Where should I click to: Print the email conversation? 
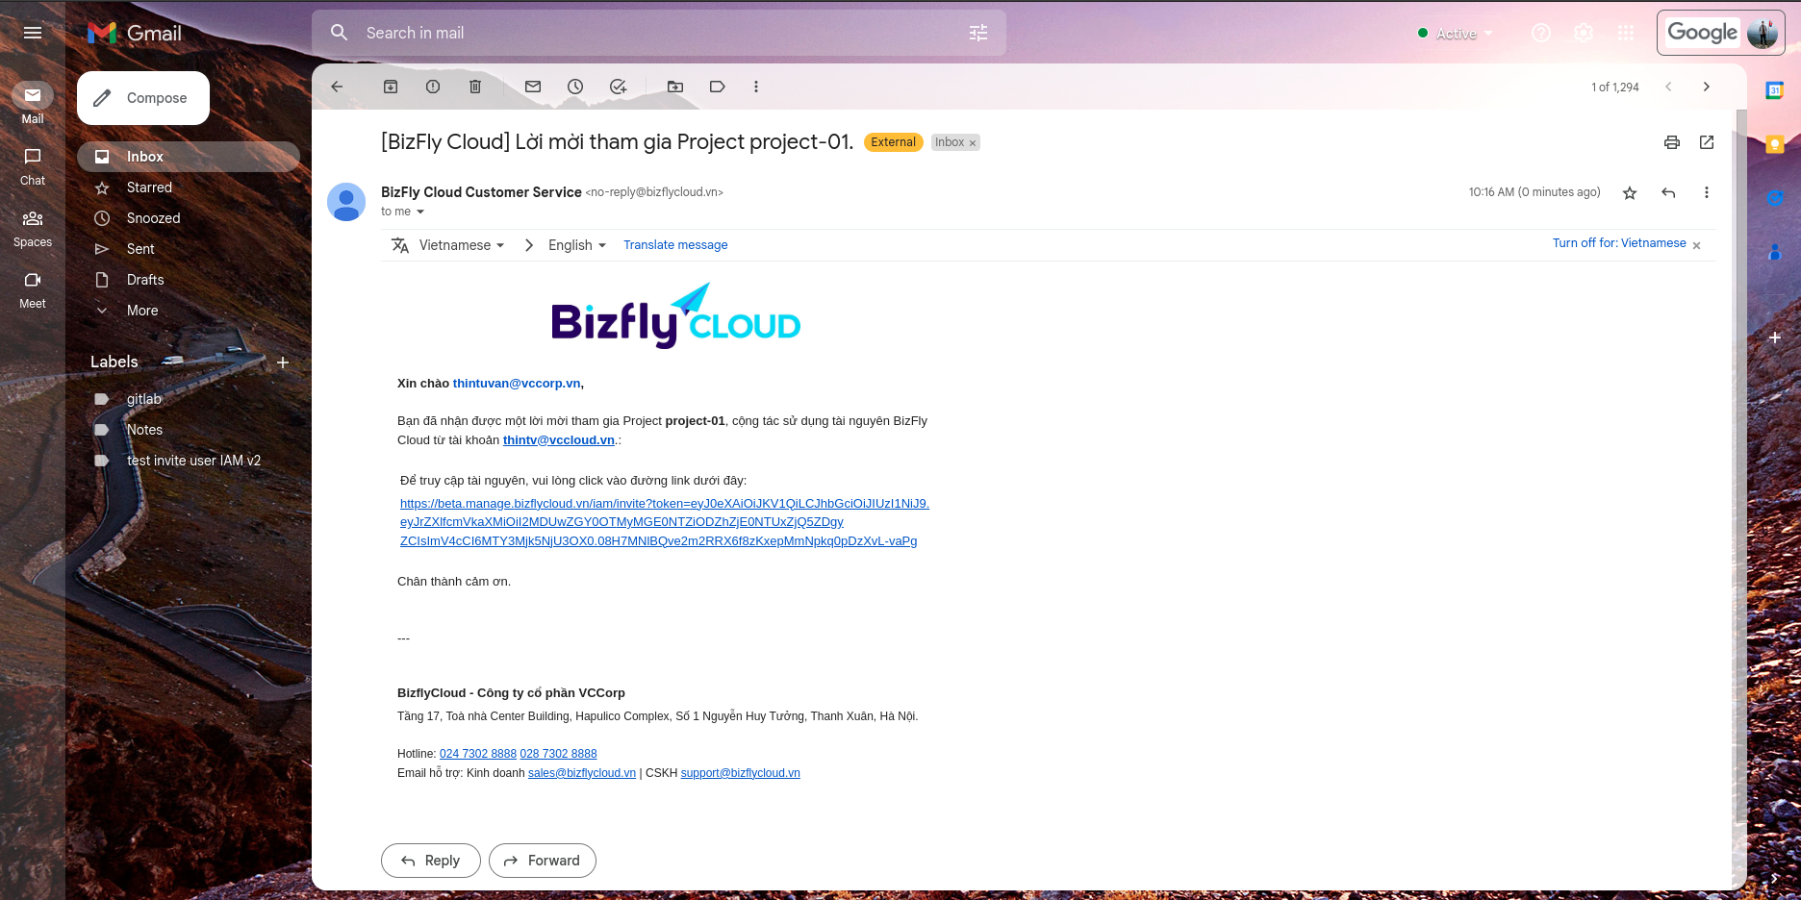[1672, 142]
